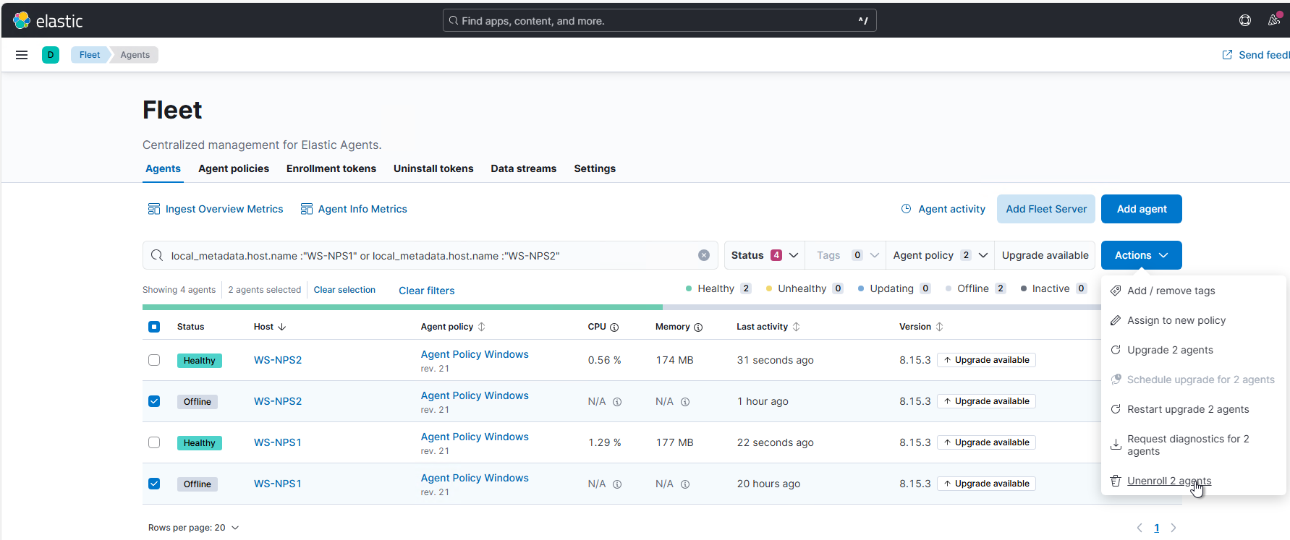1290x540 pixels.
Task: Focus the Find apps global search field
Action: (x=659, y=20)
